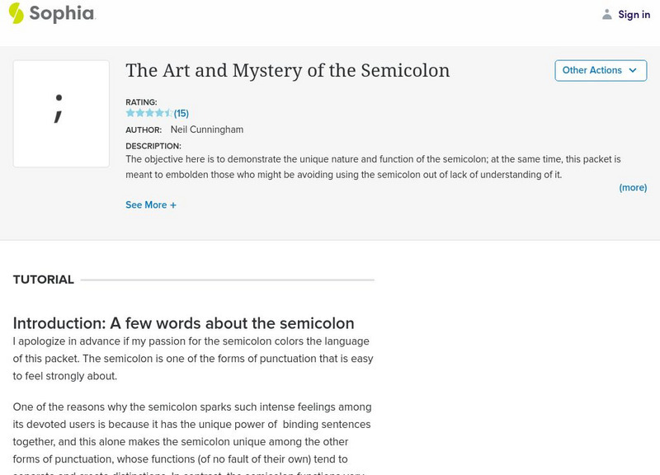Click the plus icon beside See More
Screen dimensions: 660x475
pos(173,205)
